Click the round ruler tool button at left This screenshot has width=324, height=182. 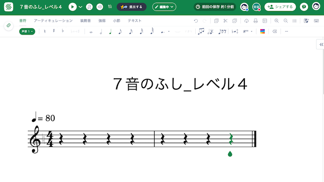click(8, 25)
